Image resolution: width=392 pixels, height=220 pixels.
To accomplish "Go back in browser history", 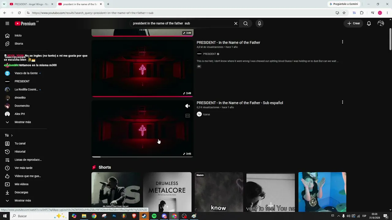I will point(5,13).
